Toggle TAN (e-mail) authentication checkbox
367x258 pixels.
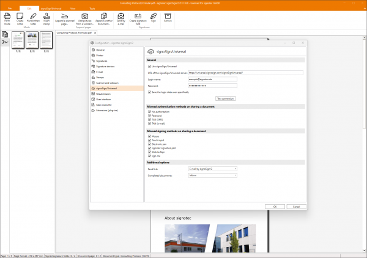[x=149, y=123]
